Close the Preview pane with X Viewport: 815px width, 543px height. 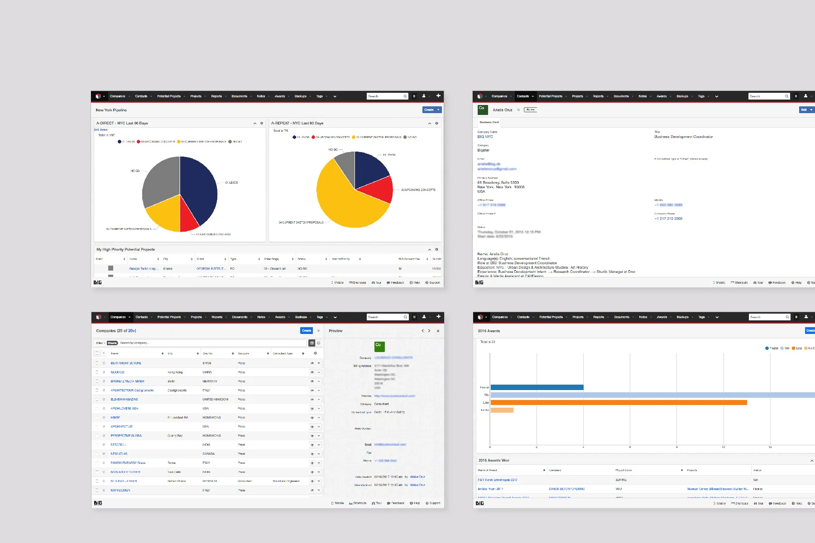(x=438, y=331)
